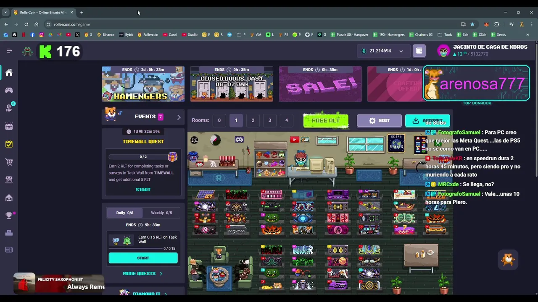
Task: Show more bookmarks with the double chevron
Action: tap(528, 35)
